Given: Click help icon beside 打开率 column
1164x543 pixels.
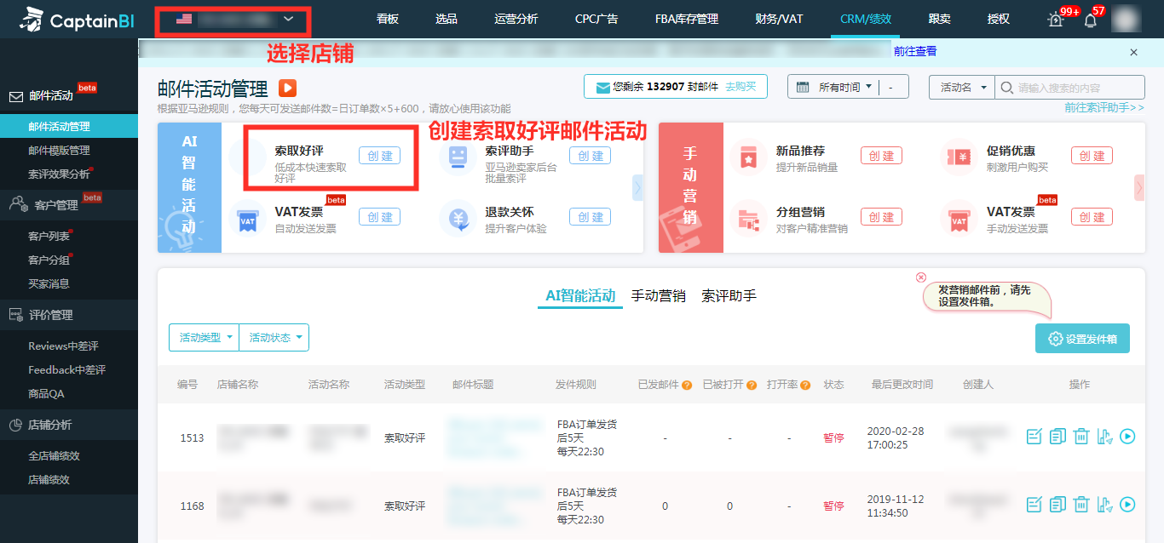Looking at the screenshot, I should point(805,386).
